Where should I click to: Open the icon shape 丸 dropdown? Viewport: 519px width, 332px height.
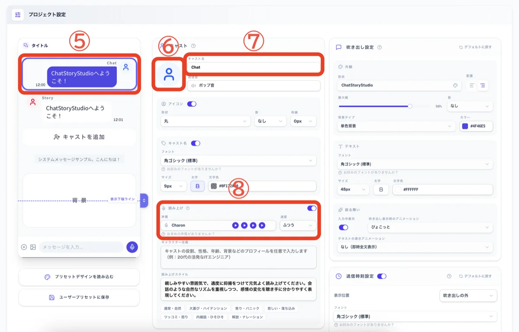coord(205,121)
